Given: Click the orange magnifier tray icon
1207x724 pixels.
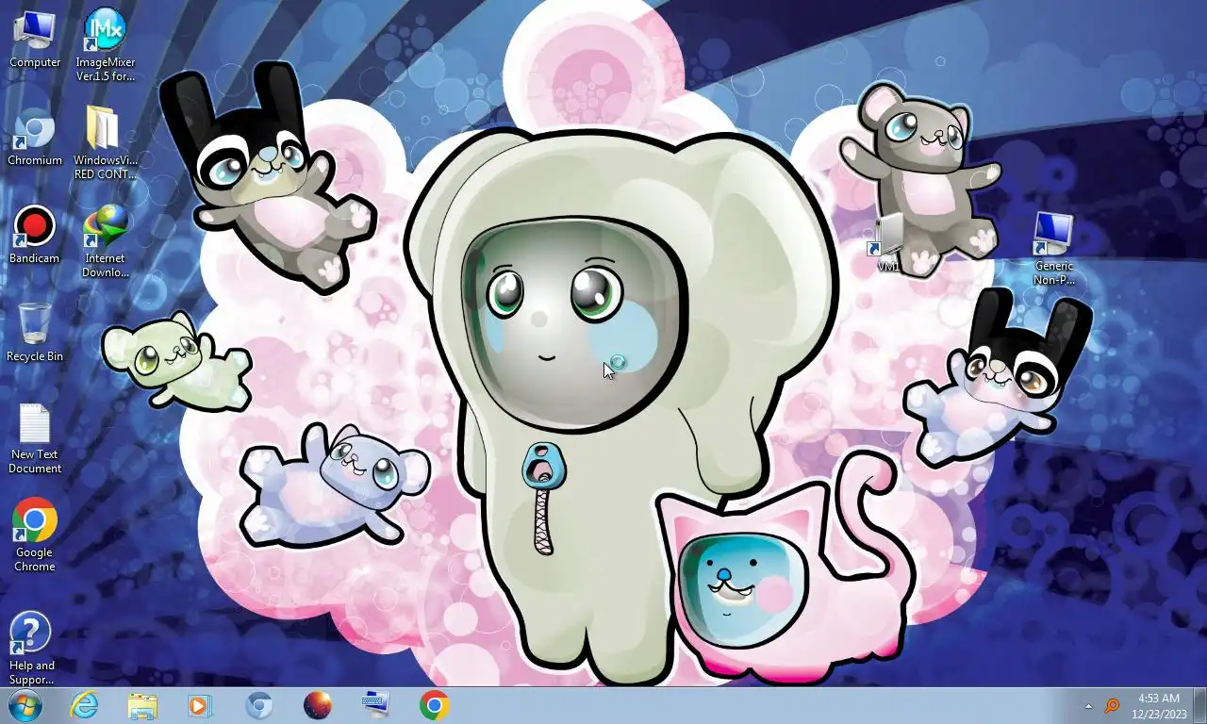Looking at the screenshot, I should pyautogui.click(x=1112, y=706).
